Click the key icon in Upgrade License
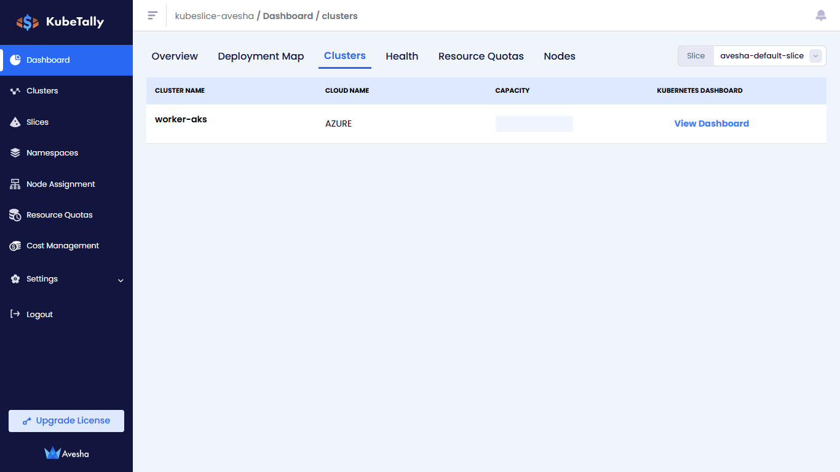This screenshot has height=472, width=840. click(27, 421)
